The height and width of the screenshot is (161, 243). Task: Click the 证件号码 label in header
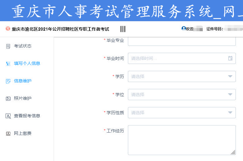tap(215, 29)
